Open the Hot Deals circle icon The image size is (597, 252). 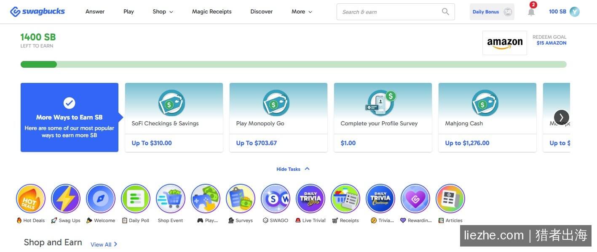31,199
